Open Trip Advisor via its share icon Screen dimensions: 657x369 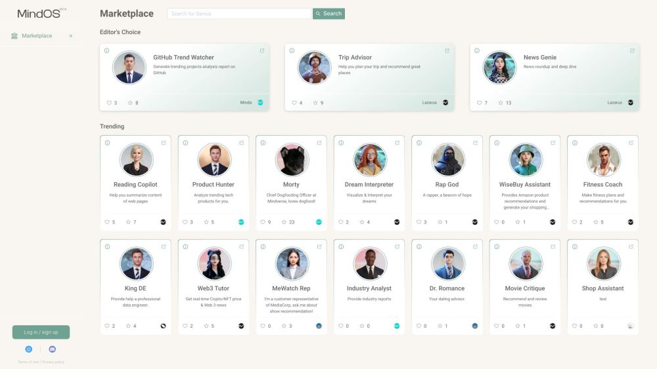coord(447,50)
